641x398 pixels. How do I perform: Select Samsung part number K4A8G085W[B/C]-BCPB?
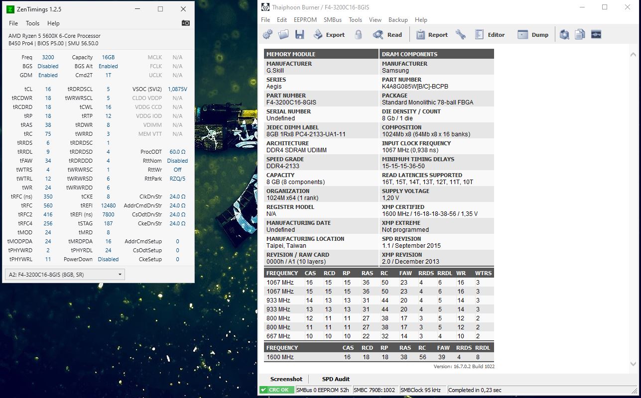[x=415, y=87]
